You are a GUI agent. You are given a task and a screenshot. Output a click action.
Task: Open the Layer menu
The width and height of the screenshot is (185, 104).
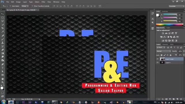[25, 2]
